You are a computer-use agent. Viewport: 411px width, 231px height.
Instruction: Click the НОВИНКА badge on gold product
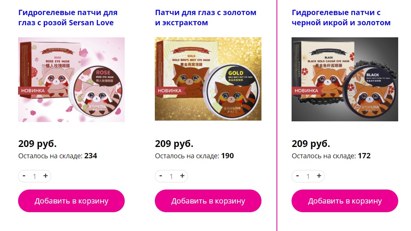click(170, 90)
